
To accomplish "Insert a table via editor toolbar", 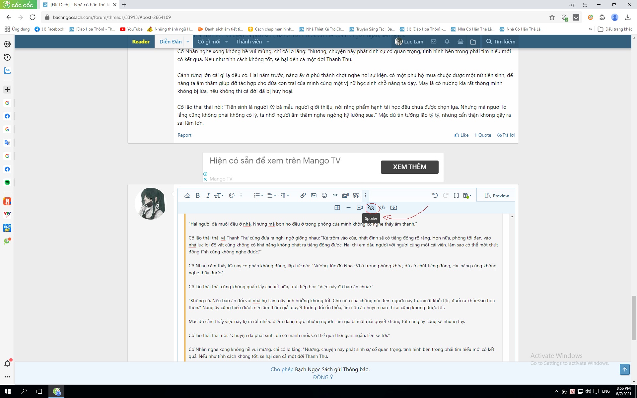I will [x=337, y=208].
